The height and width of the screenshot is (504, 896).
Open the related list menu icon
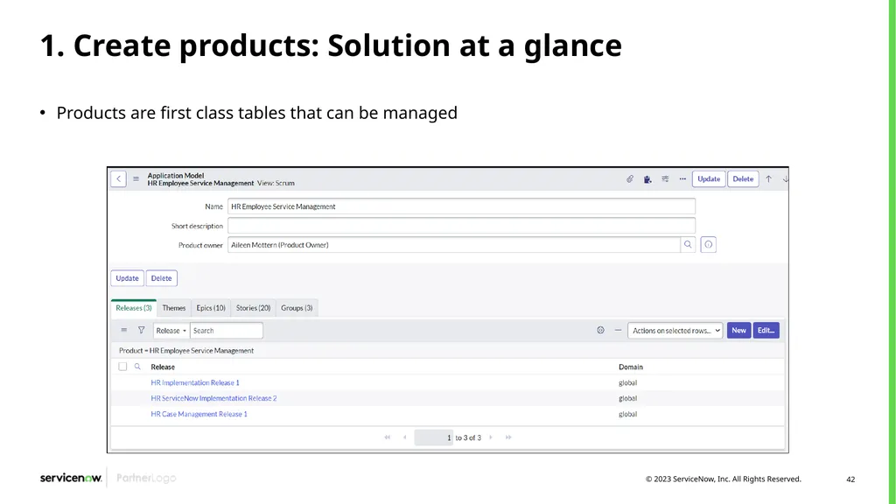[x=124, y=330]
